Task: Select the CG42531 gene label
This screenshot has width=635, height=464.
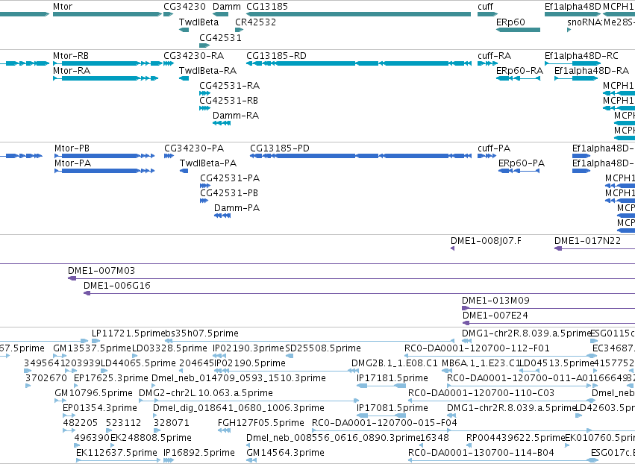Action: tap(220, 37)
